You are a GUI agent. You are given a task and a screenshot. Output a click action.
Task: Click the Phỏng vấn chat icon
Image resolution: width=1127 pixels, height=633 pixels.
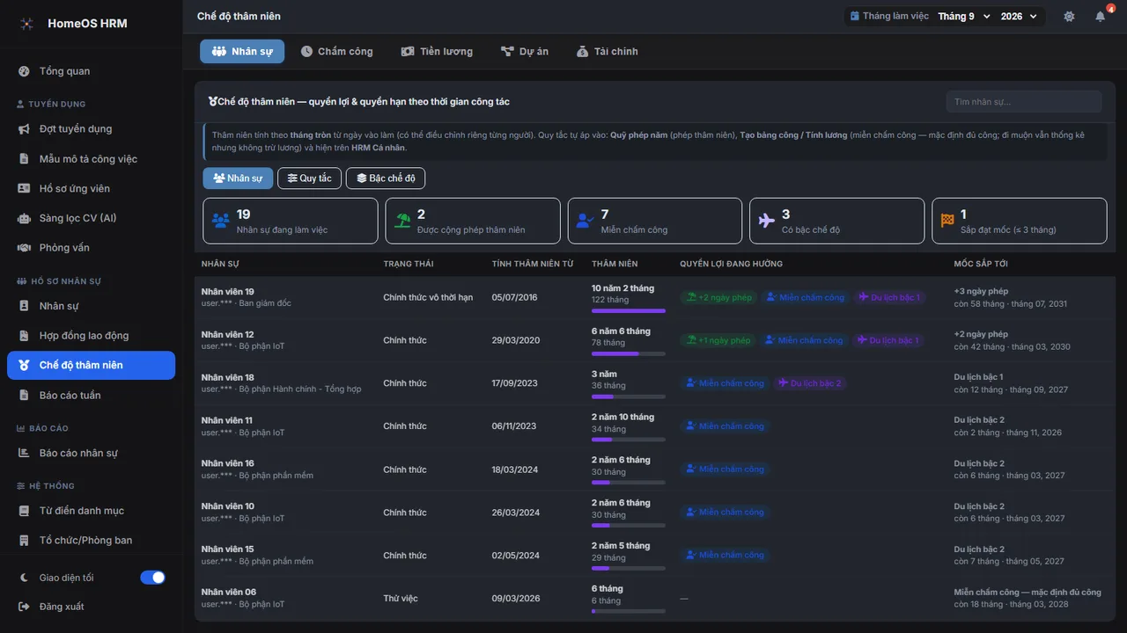[x=24, y=248]
